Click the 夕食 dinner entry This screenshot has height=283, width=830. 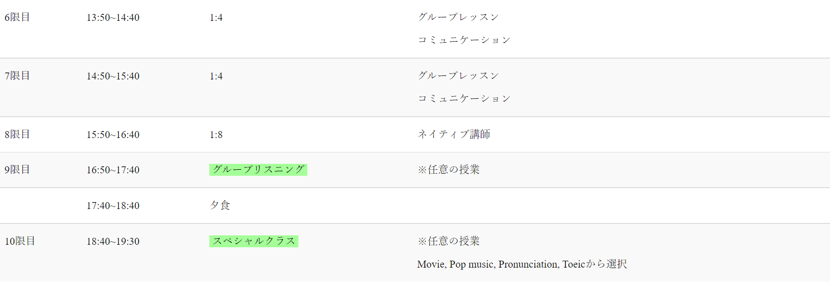(220, 206)
